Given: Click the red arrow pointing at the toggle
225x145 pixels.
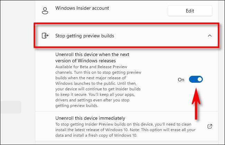Looking at the screenshot, I should pyautogui.click(x=196, y=104).
